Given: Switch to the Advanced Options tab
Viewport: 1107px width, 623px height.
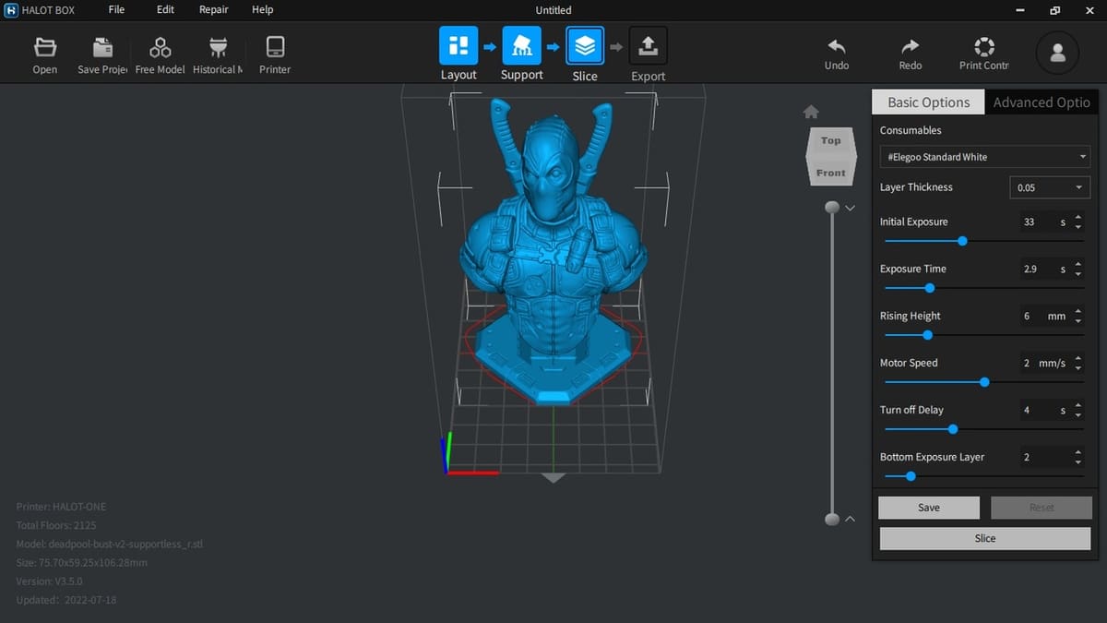Looking at the screenshot, I should 1042,102.
